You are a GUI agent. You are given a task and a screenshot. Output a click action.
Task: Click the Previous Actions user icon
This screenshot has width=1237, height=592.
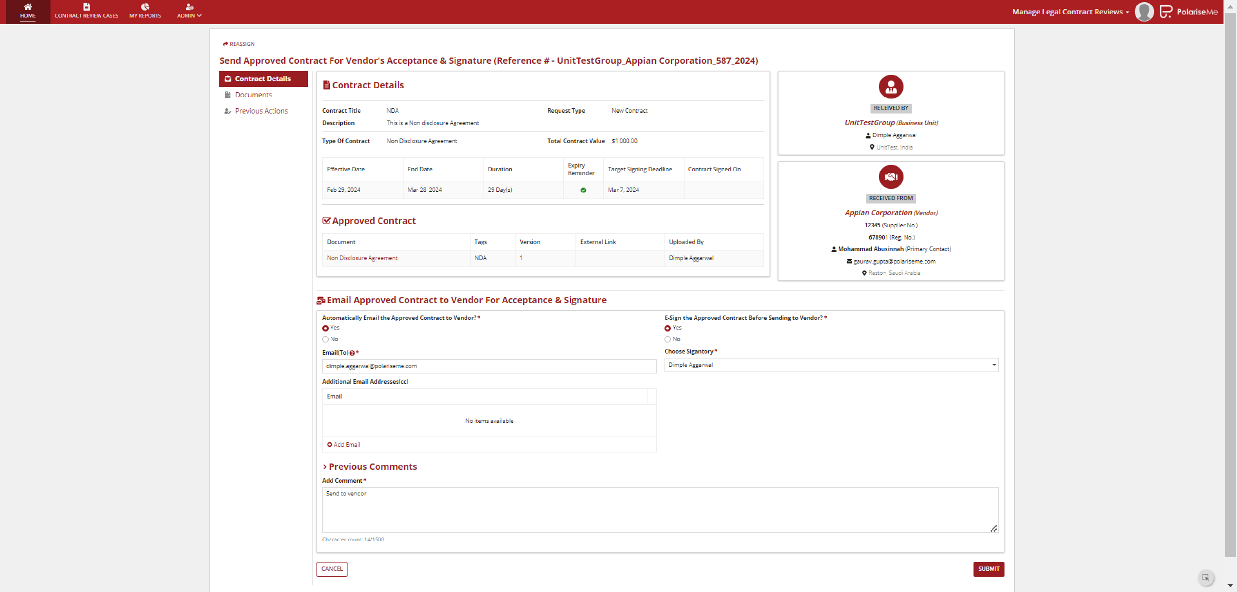(228, 111)
